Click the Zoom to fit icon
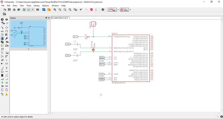 coord(54,10)
